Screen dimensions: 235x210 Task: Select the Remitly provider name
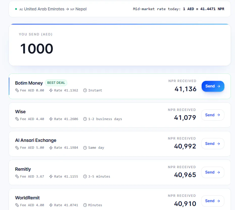point(23,169)
